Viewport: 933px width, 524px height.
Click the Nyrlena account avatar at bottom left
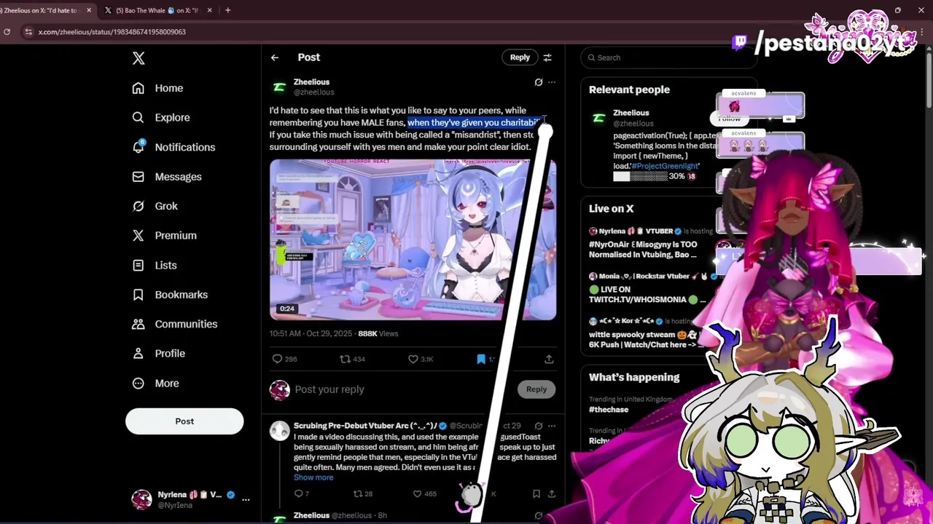point(141,499)
